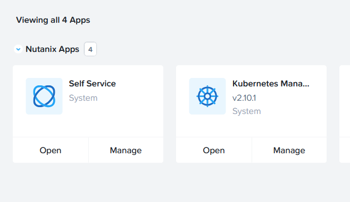Click System label under Self Service

84,98
